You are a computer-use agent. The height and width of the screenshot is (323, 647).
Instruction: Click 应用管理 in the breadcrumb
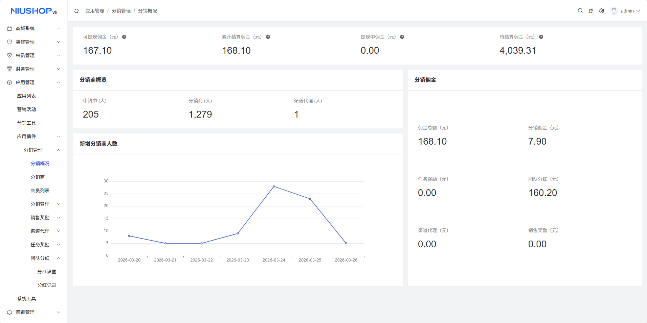click(x=95, y=11)
